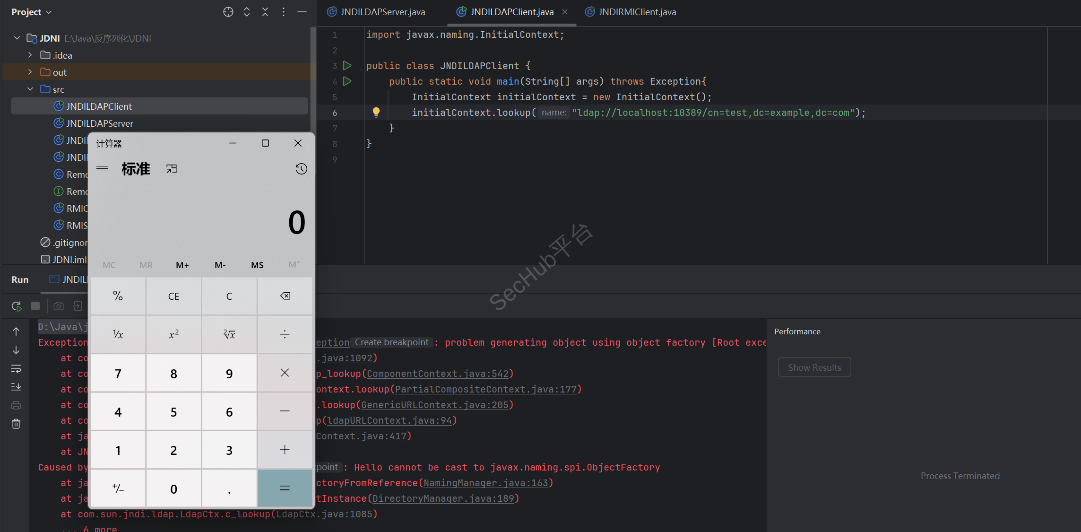Viewport: 1081px width, 532px height.
Task: Click the Stop process square icon
Action: pyautogui.click(x=35, y=306)
